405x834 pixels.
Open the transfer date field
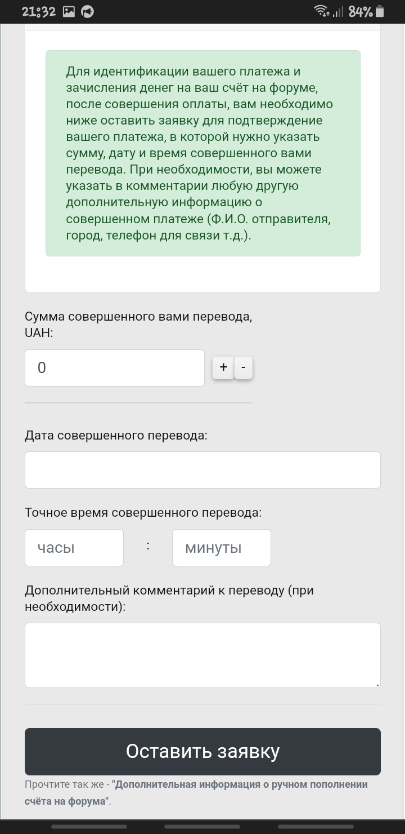tap(202, 470)
